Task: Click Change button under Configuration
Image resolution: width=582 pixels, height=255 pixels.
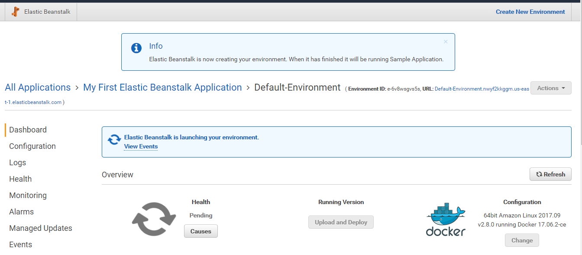Action: [522, 240]
